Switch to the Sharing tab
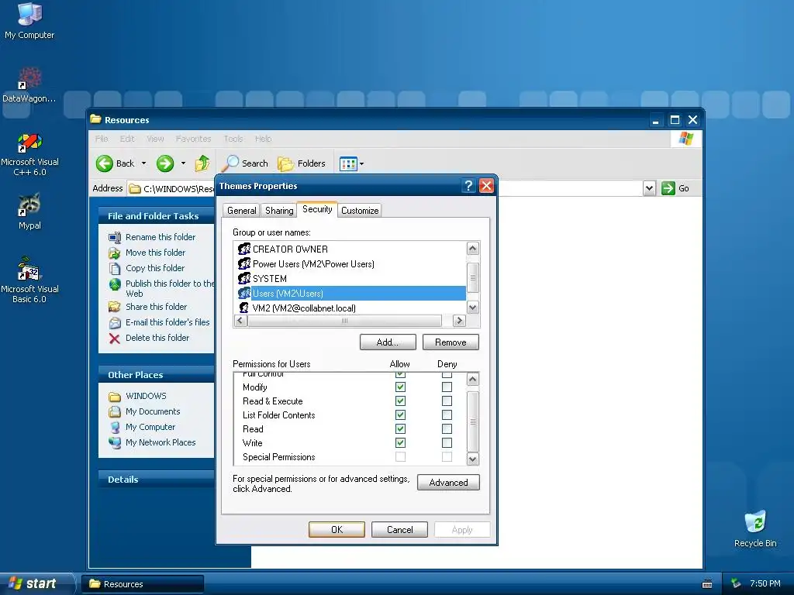 (x=279, y=211)
